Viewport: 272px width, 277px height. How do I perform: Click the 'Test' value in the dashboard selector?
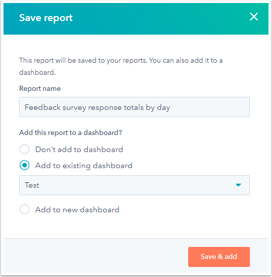[x=32, y=185]
